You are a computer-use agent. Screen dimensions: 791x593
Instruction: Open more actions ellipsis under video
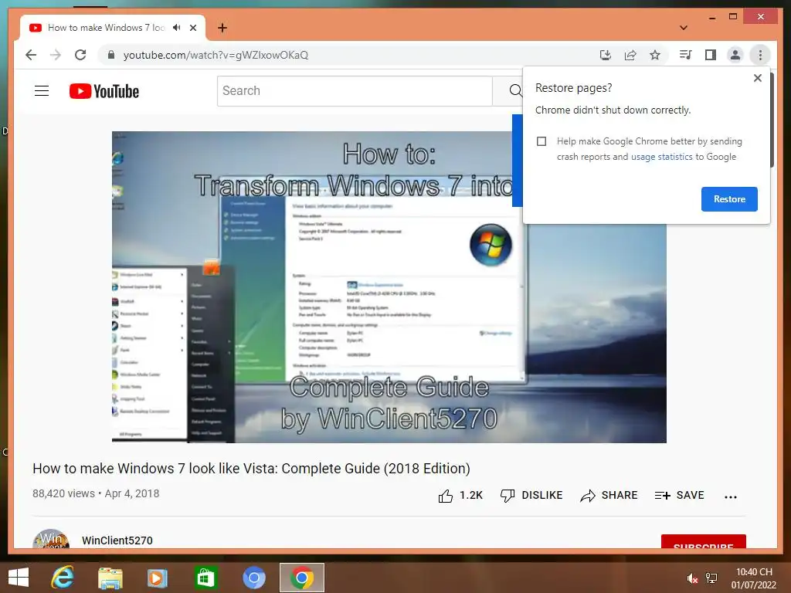point(731,496)
